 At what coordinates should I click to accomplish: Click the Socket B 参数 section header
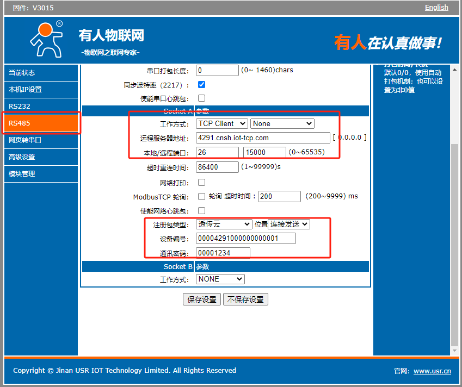point(225,267)
